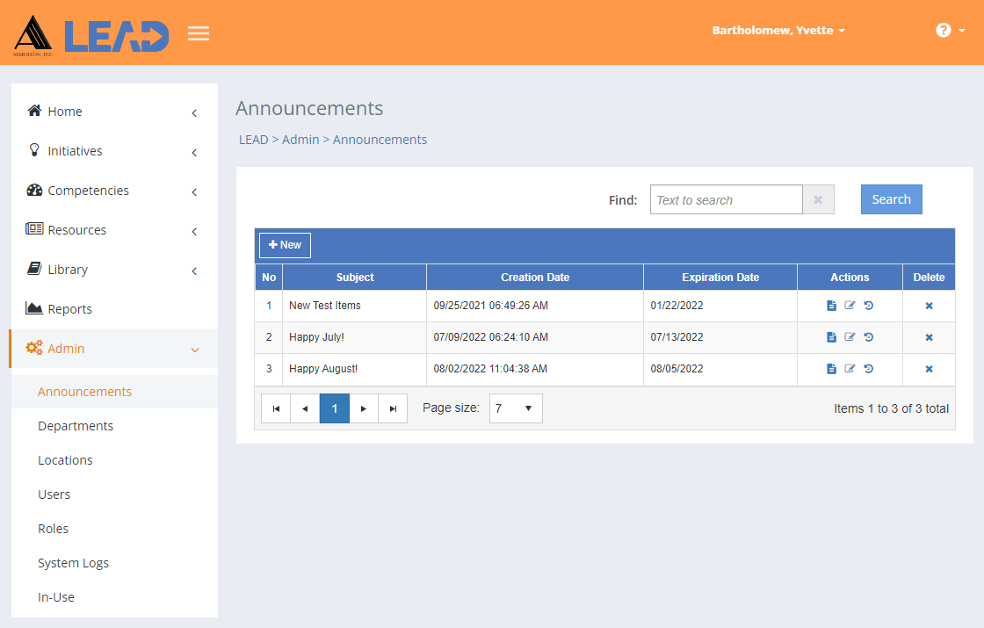Delete the New Test Items announcement
This screenshot has height=628, width=984.
[929, 306]
